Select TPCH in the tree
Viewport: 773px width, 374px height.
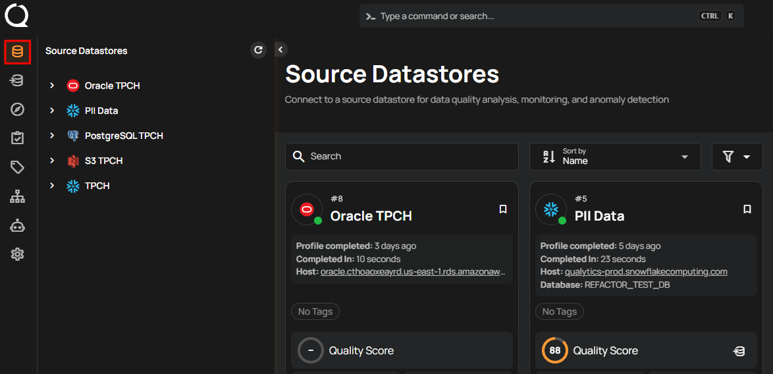pos(97,186)
